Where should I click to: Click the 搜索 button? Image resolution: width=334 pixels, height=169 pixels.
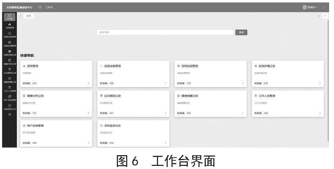(241, 32)
